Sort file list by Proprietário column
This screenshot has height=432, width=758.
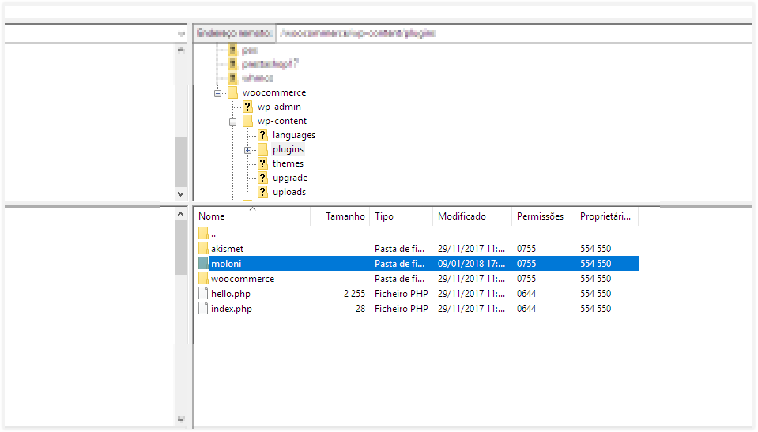click(x=607, y=216)
